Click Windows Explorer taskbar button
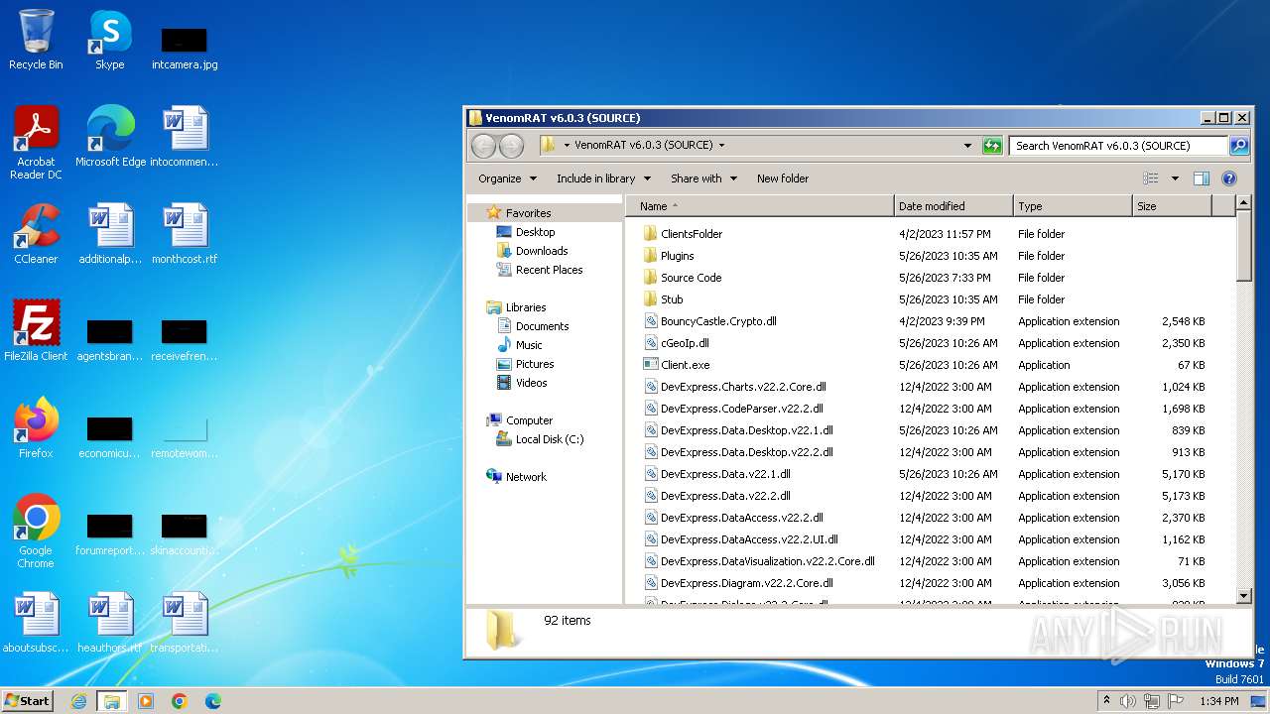Viewport: 1270px width, 714px height. coord(111,701)
